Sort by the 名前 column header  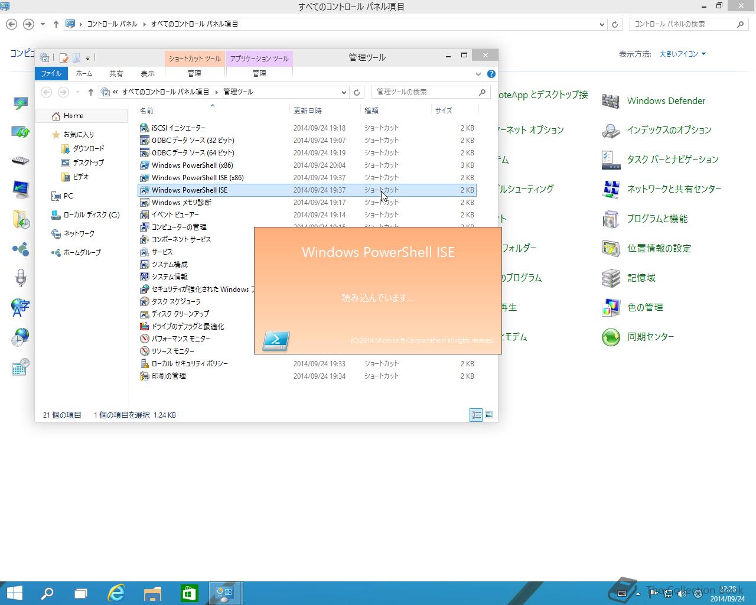213,110
